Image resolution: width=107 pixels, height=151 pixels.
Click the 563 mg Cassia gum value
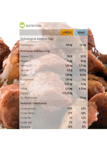coord(69,45)
